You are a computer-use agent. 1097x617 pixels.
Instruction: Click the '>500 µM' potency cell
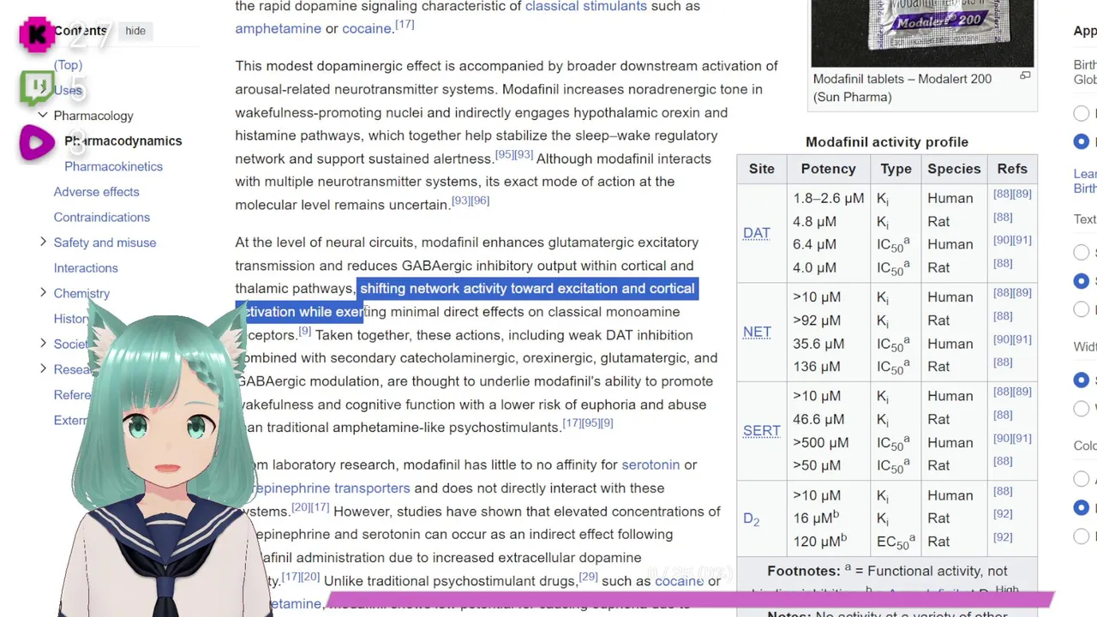[820, 443]
